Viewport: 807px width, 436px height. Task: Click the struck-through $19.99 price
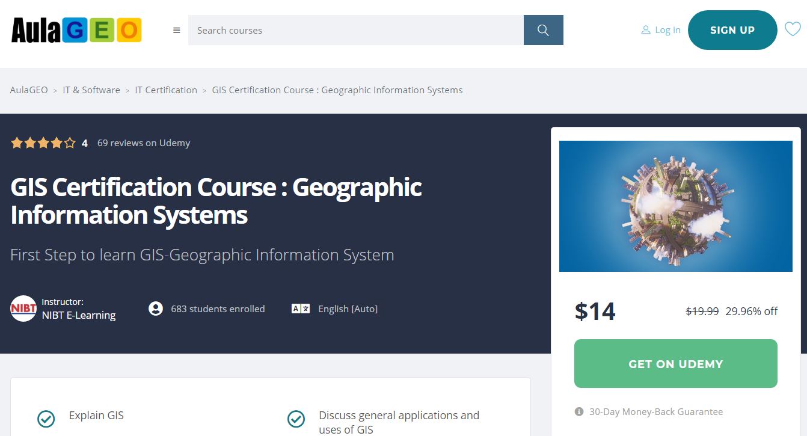[702, 311]
